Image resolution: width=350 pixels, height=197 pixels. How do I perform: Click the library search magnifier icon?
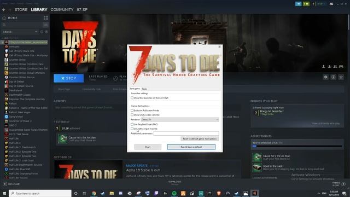pyautogui.click(x=4, y=25)
